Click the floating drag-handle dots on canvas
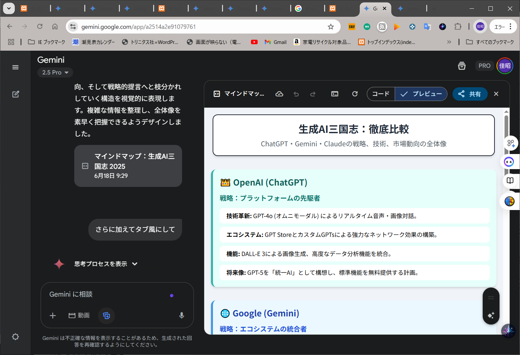Image resolution: width=520 pixels, height=355 pixels. [491, 298]
